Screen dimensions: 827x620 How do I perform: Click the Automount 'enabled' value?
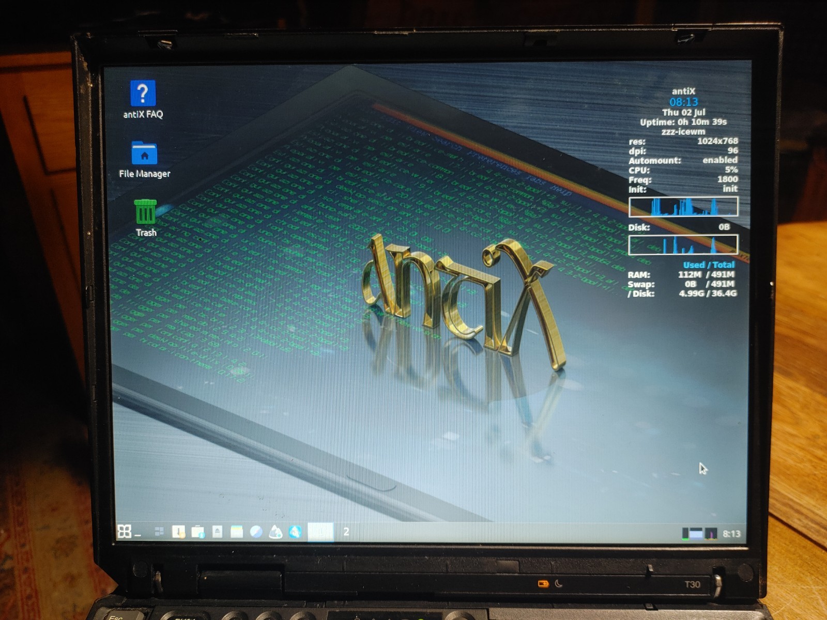coord(720,160)
